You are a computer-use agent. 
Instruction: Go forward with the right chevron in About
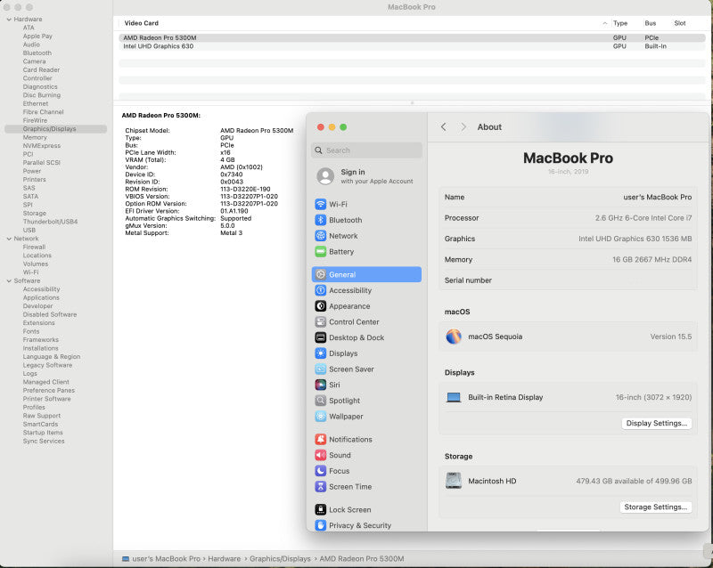tap(463, 126)
